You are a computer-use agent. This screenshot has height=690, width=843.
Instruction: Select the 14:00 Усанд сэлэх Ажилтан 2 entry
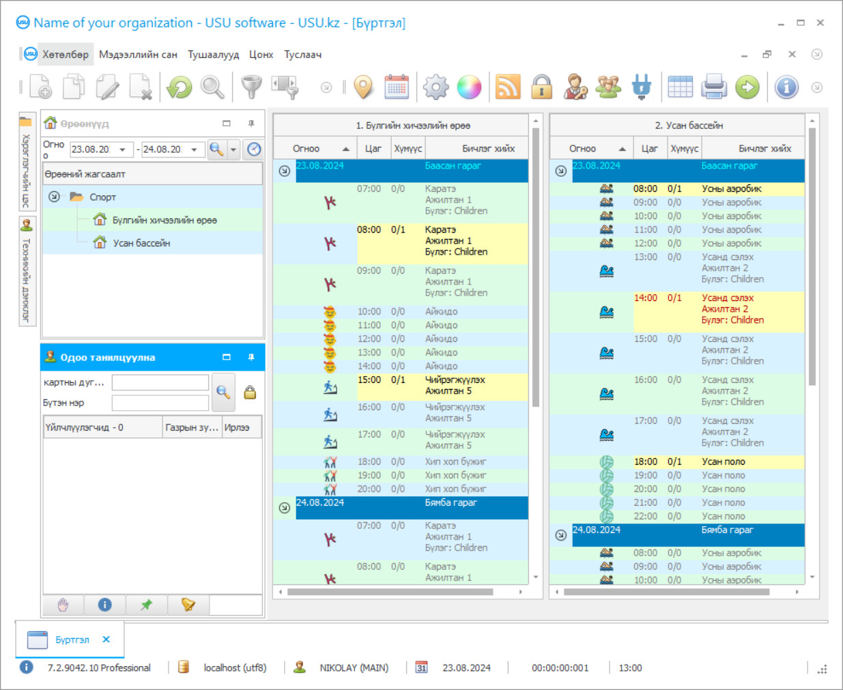point(719,312)
